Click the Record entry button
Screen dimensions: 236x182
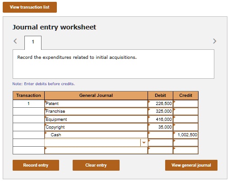click(x=36, y=165)
